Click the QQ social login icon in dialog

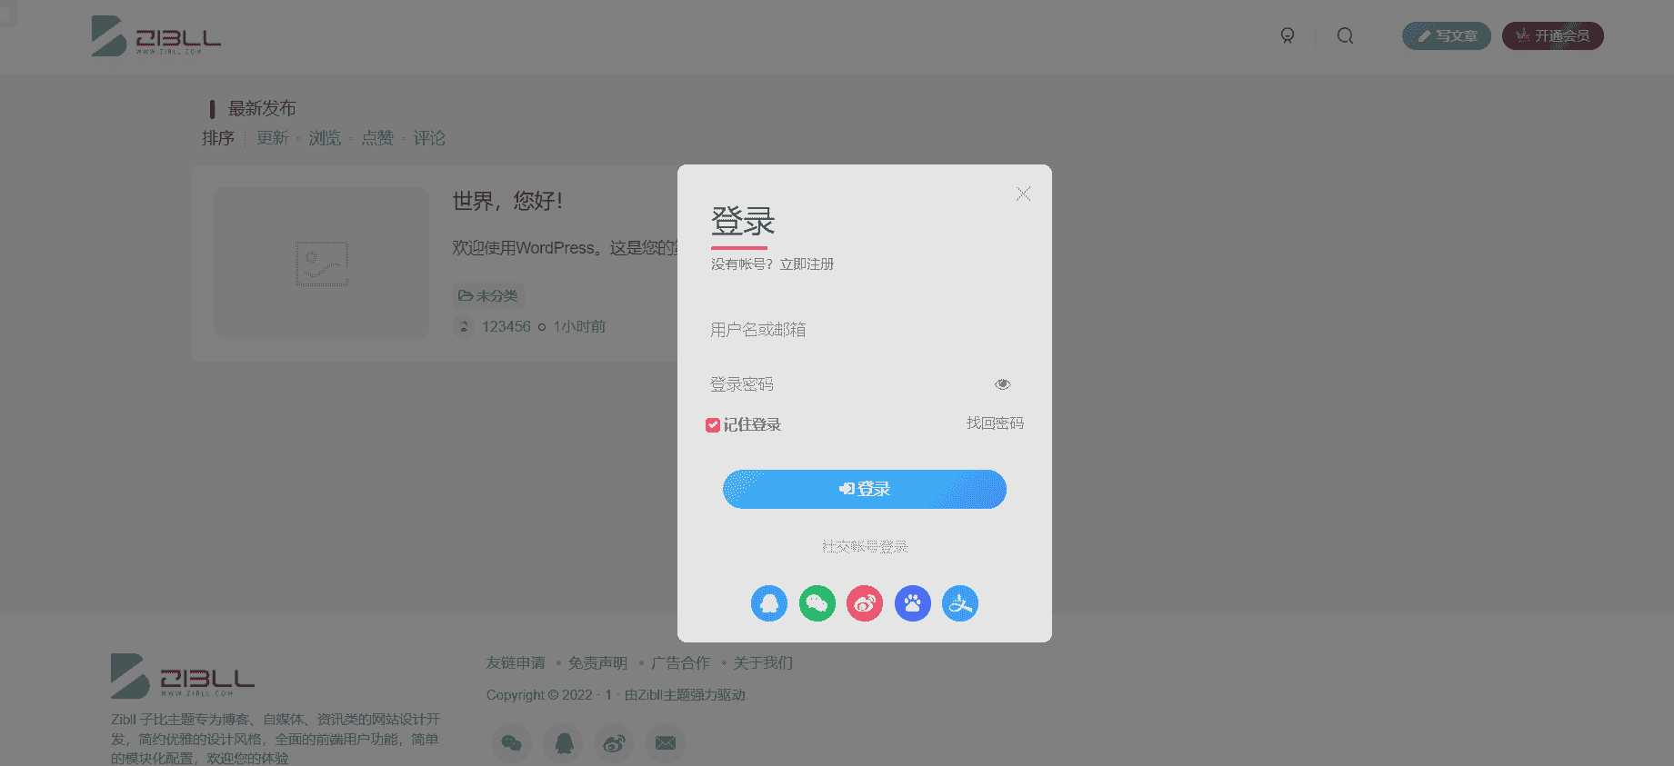point(769,603)
